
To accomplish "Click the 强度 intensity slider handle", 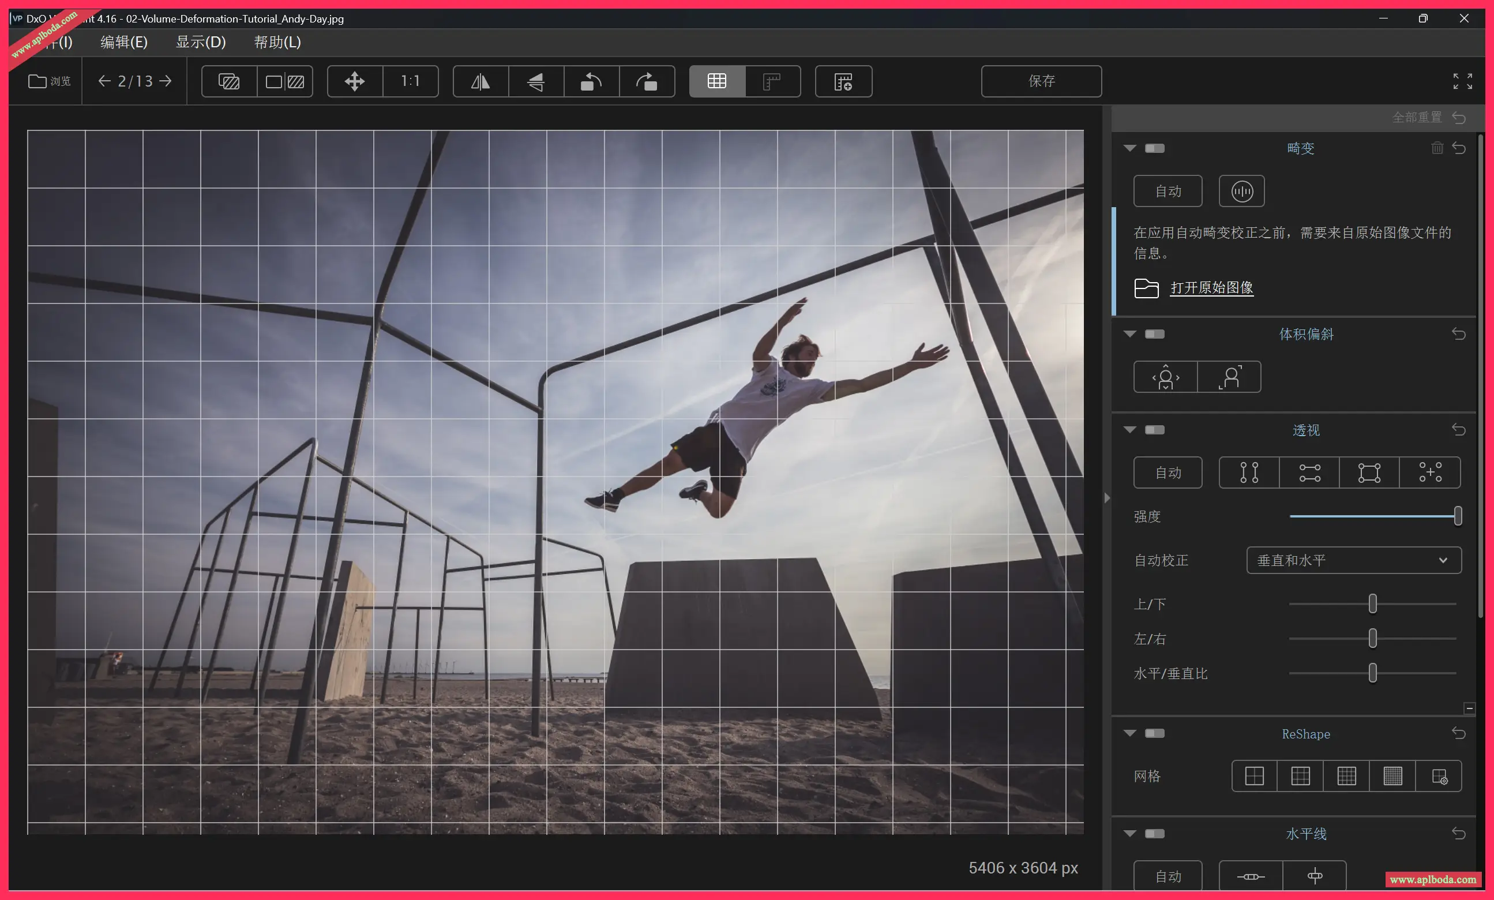I will pyautogui.click(x=1458, y=516).
